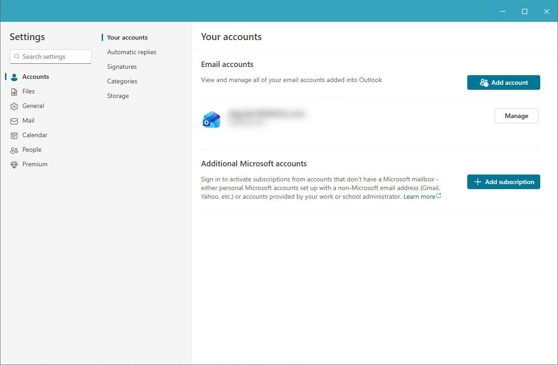Open the Learn more link
Image resolution: width=558 pixels, height=365 pixels.
419,196
